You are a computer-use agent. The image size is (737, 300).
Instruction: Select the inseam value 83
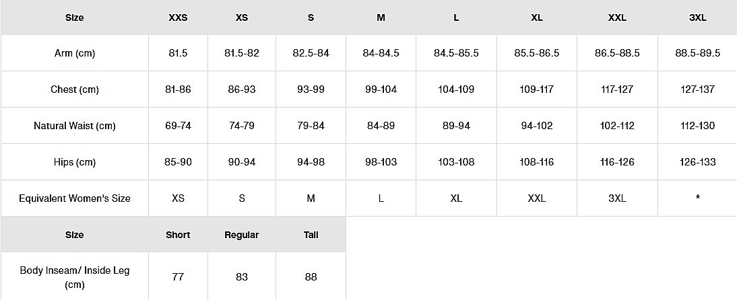[x=242, y=276]
